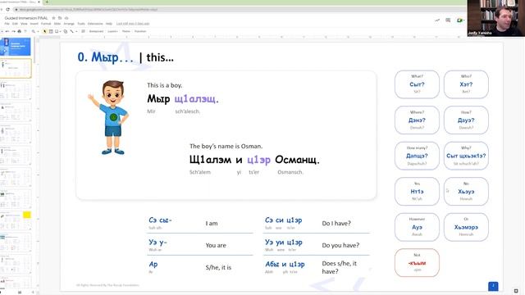Image resolution: width=525 pixels, height=295 pixels.
Task: Open side panel icon at bottom right
Action: tap(516, 291)
